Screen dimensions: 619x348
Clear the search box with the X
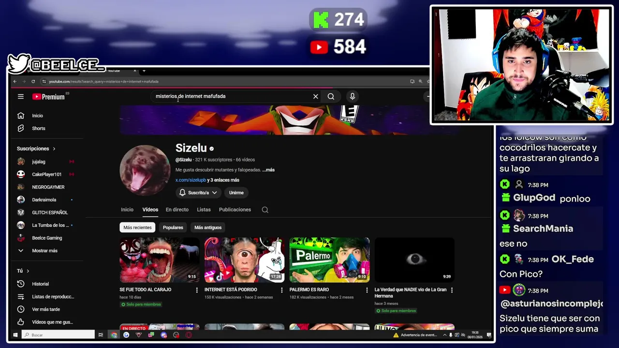(x=316, y=97)
